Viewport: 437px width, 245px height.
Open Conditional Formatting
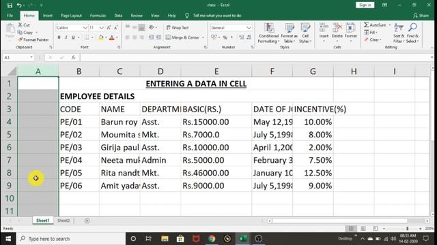(268, 33)
